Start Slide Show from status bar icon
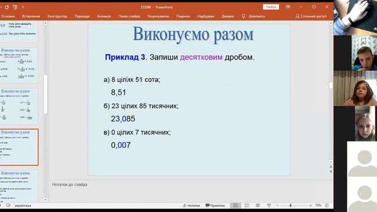Viewport: 377px width, 212px height. (269, 206)
